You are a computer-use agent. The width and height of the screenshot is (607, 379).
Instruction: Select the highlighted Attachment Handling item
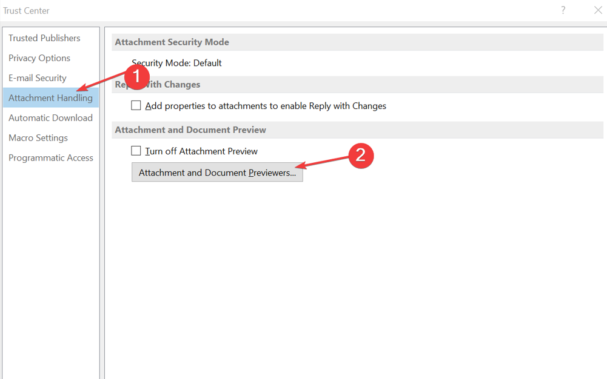click(51, 97)
